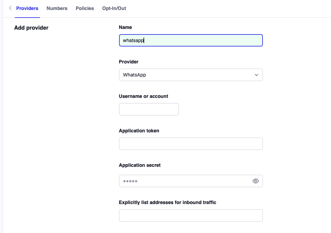
Task: Switch to the Providers tab
Action: click(x=27, y=8)
